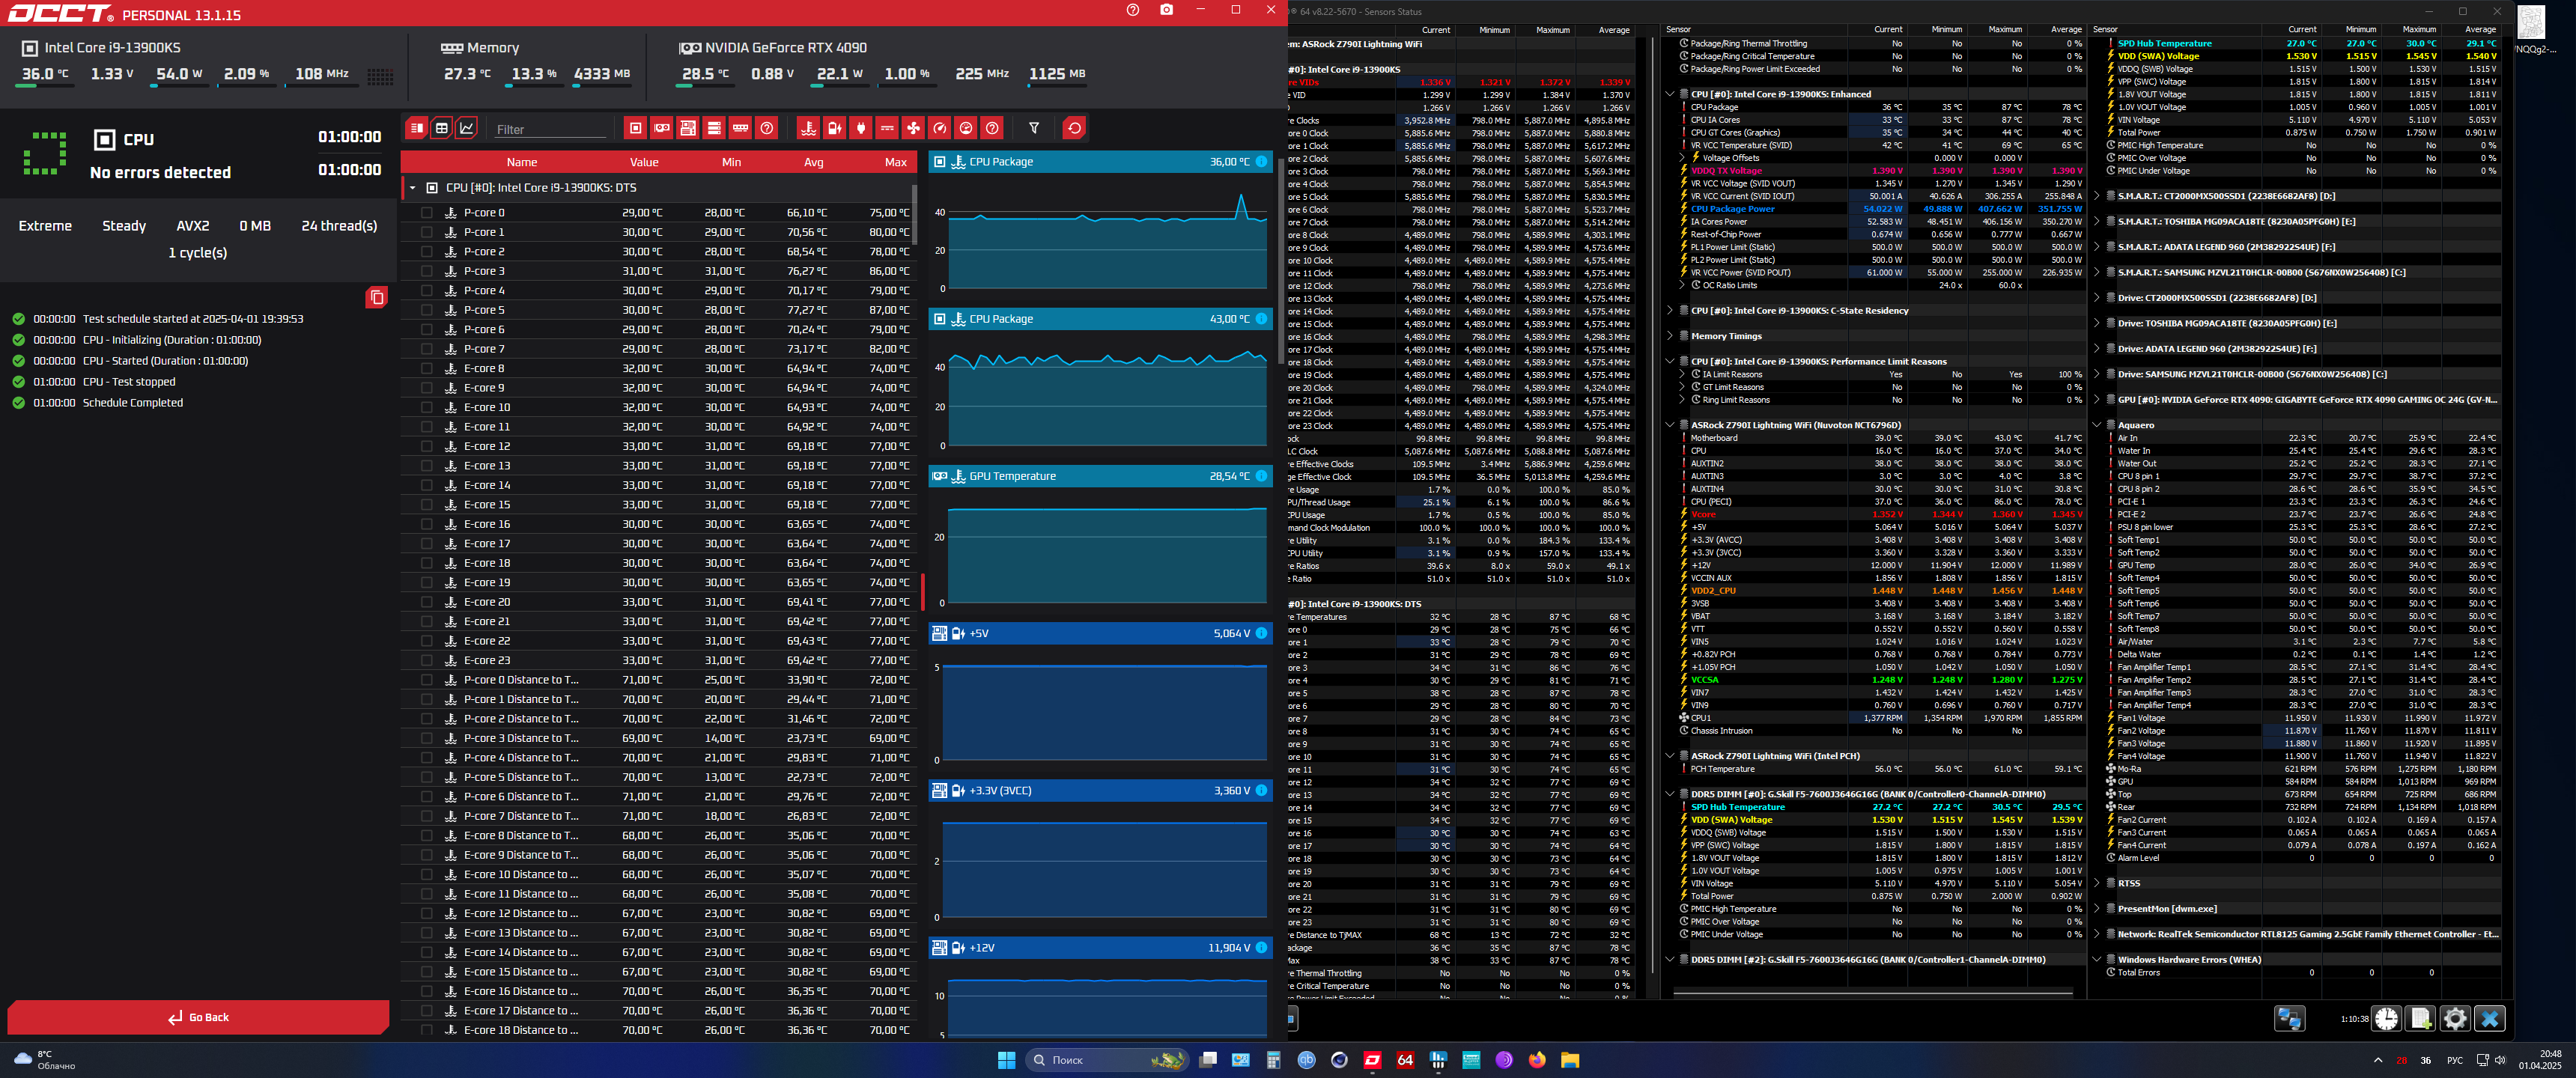
Task: Check the P-core 5 checkbox
Action: tap(427, 310)
